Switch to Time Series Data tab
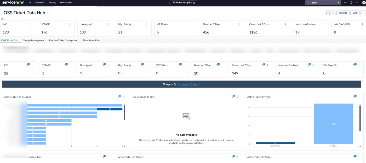Viewport: 366px width, 163px height. click(92, 40)
